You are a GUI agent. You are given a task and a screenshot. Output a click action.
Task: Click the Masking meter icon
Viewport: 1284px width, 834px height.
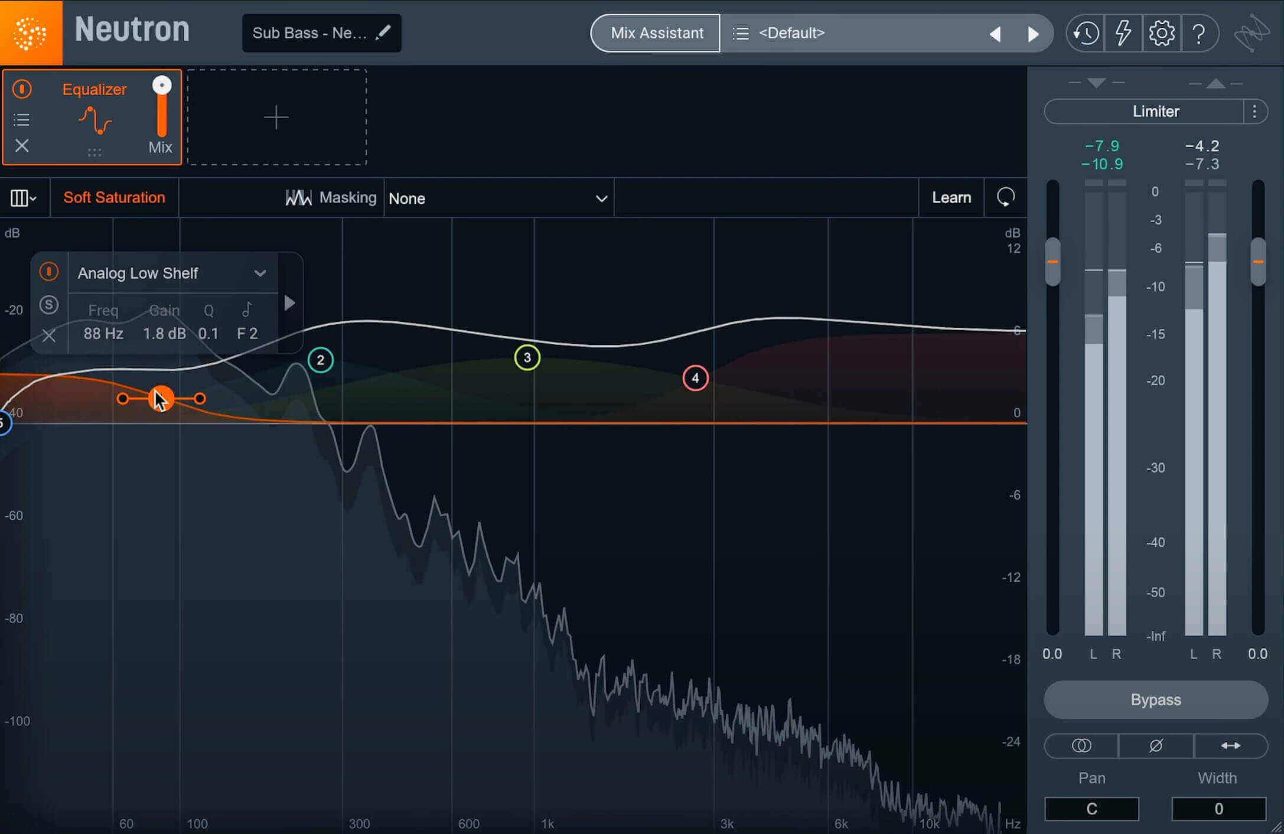point(298,198)
